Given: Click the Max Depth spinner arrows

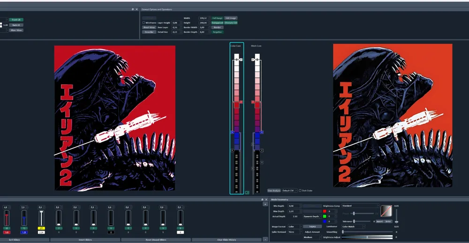Looking at the screenshot, I should point(300,211).
